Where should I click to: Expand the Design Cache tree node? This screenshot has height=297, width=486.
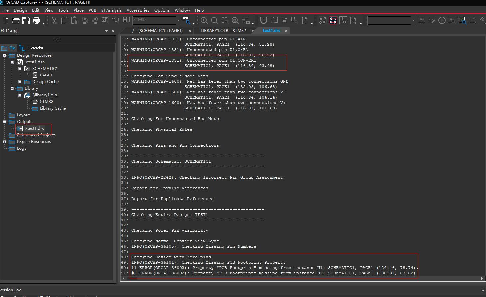(19, 81)
